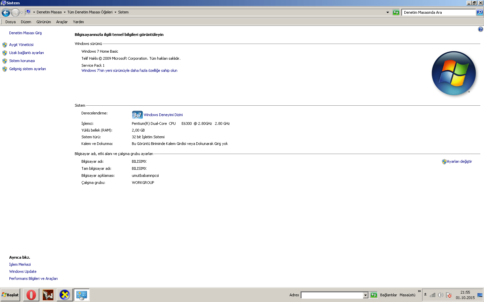Open Windows Deneyimi Dizini link
484x302 pixels.
click(x=163, y=115)
